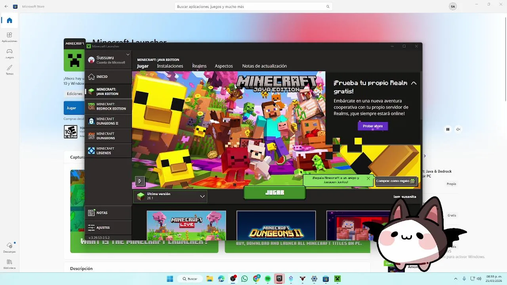Screen dimensions: 507x285
Task: Click the green JUGAR button
Action: (x=274, y=192)
